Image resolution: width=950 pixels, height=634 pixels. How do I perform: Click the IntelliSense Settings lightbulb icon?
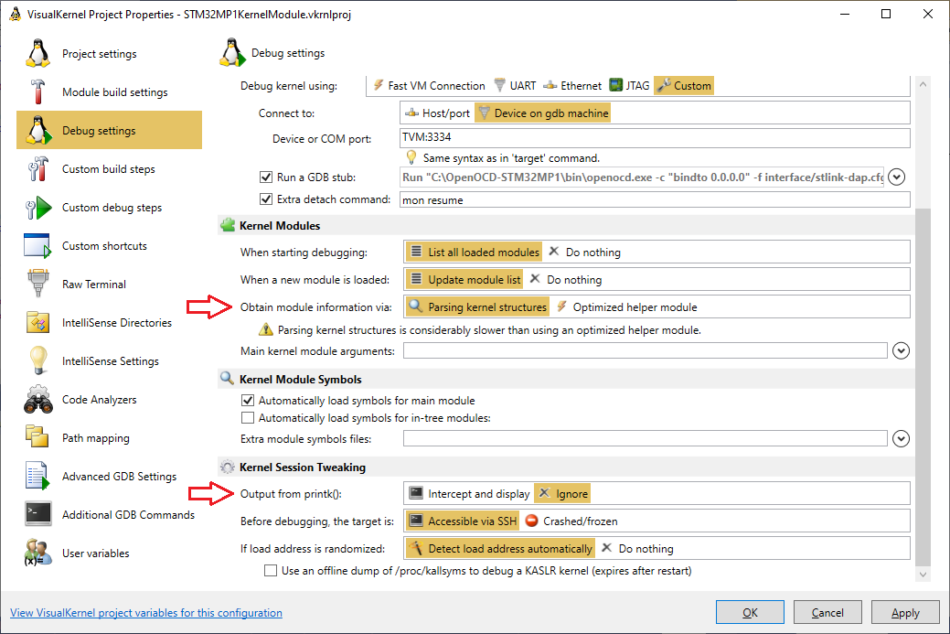38,360
